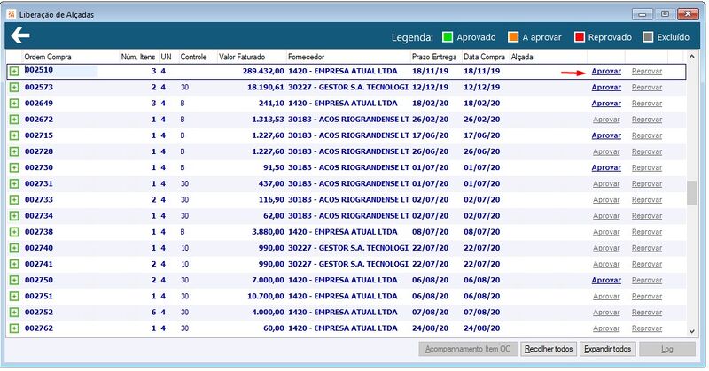Click the green Aprovado legend swatch

point(448,37)
